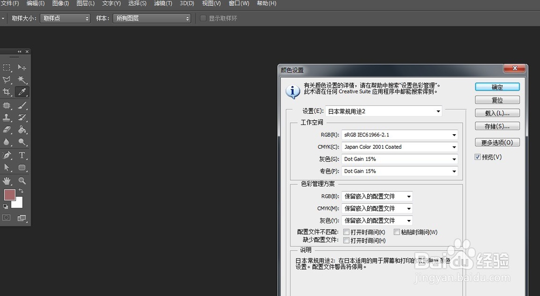Open the 窗口(W) menu
The image size is (540, 296).
239,3
